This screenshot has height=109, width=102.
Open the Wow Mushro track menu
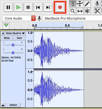pos(15,33)
